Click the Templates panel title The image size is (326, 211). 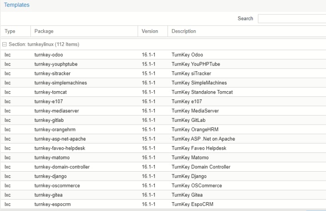[x=17, y=5]
